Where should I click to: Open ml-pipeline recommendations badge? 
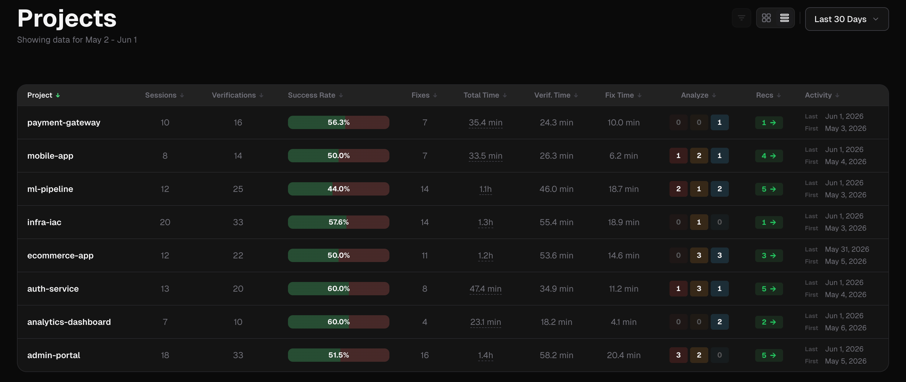click(x=769, y=189)
